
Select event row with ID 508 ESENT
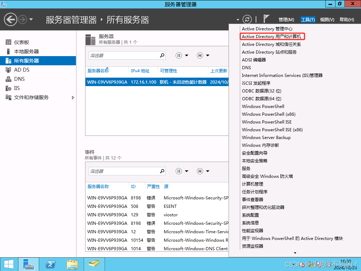[157, 206]
